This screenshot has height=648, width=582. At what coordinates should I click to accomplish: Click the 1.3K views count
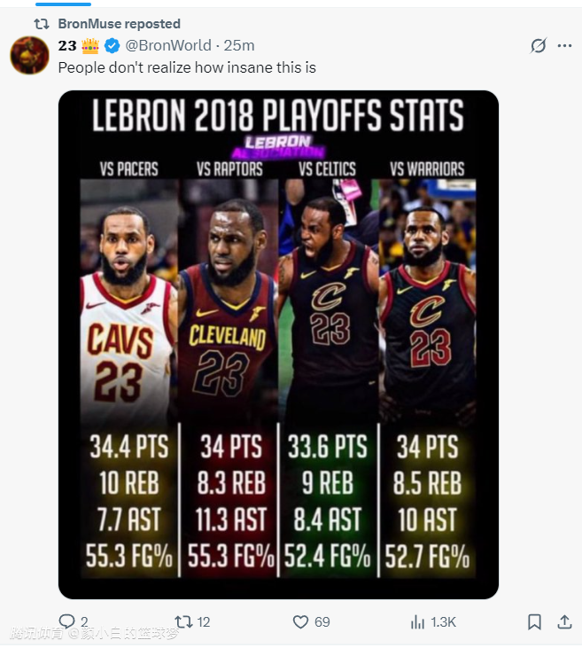click(x=443, y=621)
